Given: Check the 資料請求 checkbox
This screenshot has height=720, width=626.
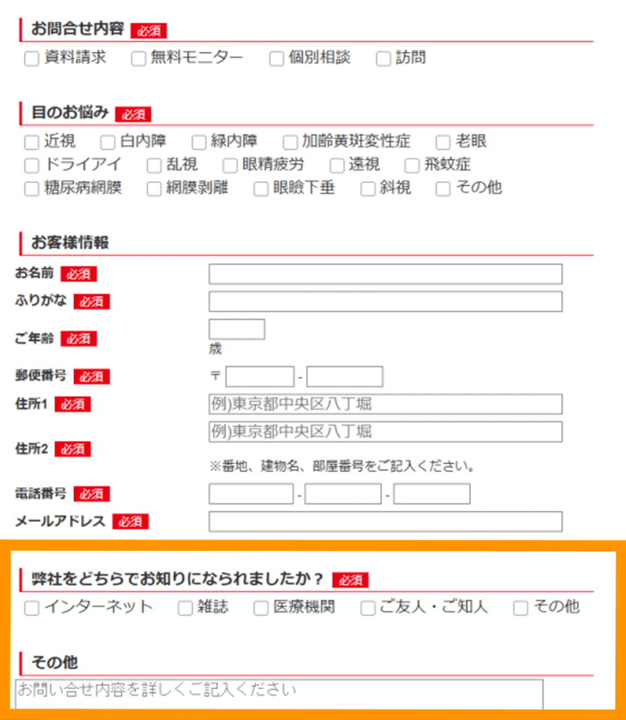Looking at the screenshot, I should coord(32,59).
